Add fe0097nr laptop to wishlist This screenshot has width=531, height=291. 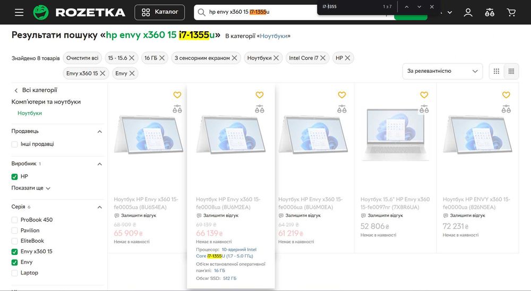click(424, 95)
